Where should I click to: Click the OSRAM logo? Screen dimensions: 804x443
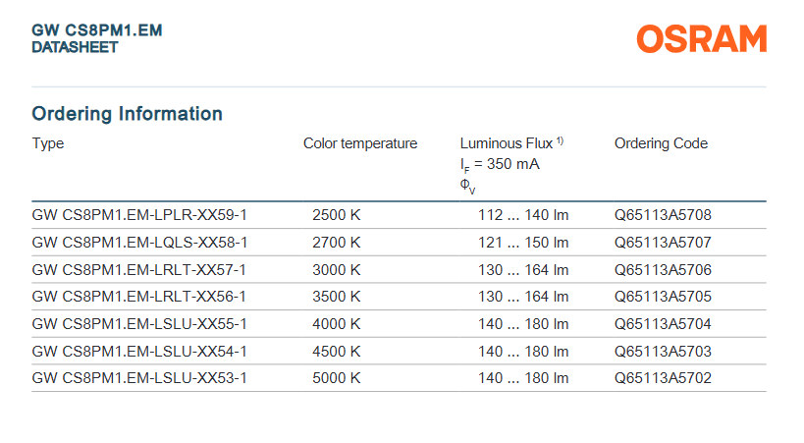coord(701,39)
